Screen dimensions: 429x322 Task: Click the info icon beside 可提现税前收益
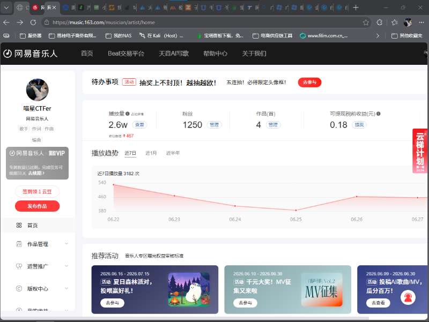coord(379,114)
